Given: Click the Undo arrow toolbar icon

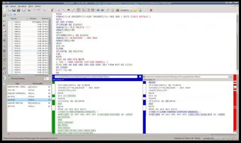Looking at the screenshot, I should 34,10.
